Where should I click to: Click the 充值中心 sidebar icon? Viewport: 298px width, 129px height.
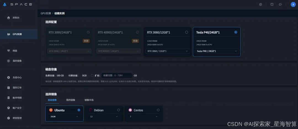8,77
